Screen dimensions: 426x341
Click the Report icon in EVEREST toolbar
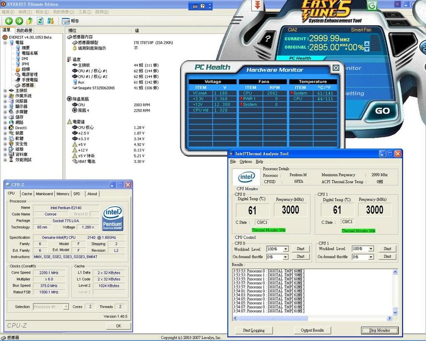pos(66,21)
